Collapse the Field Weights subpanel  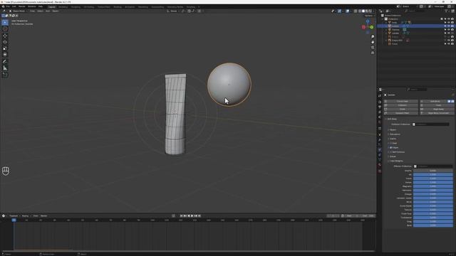[396, 161]
